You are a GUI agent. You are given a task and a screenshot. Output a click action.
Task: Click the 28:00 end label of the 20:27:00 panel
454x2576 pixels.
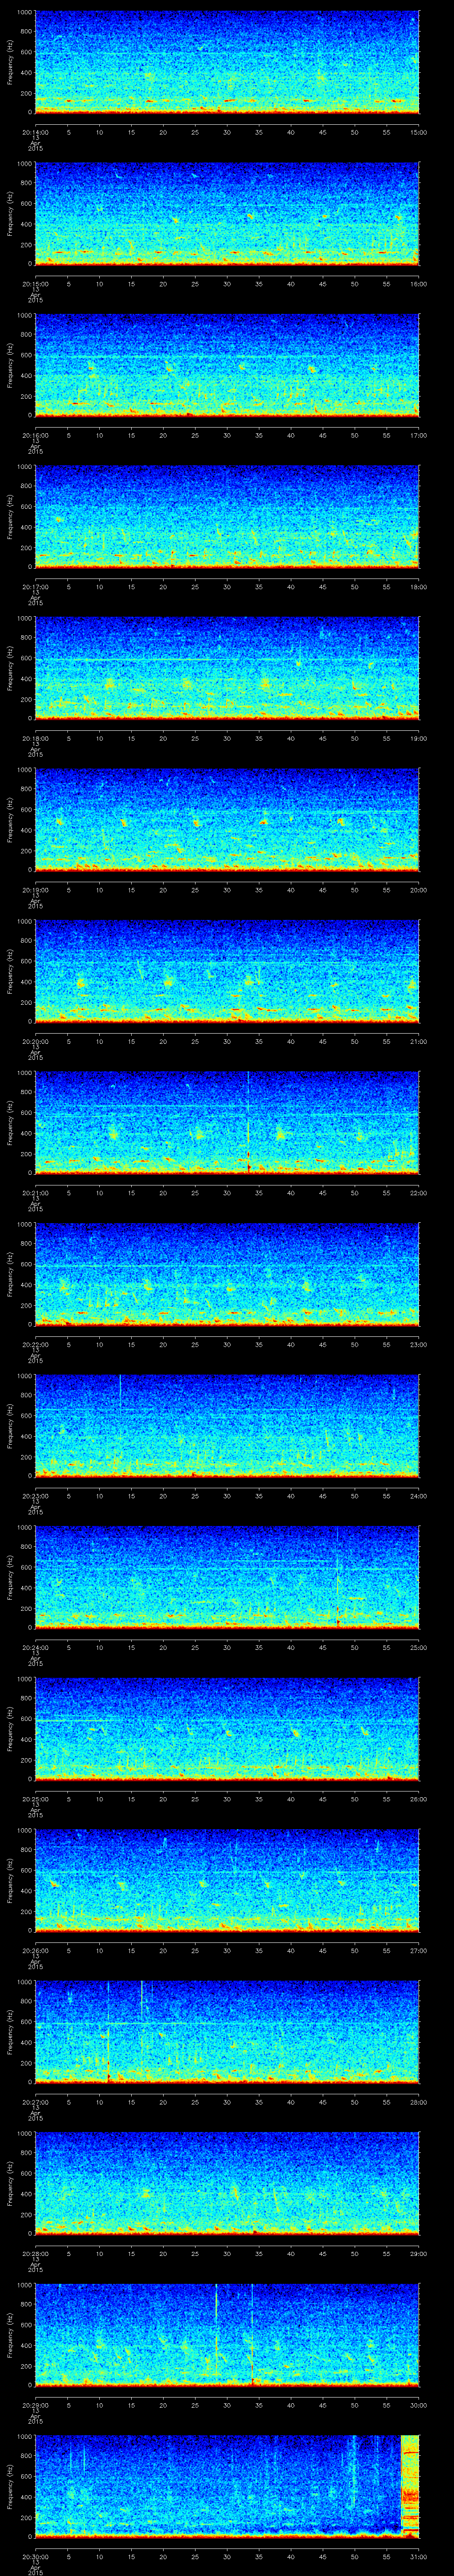tap(419, 2101)
